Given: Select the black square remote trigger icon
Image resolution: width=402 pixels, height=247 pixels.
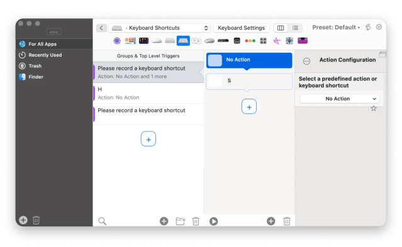Looking at the screenshot, I should 237,41.
